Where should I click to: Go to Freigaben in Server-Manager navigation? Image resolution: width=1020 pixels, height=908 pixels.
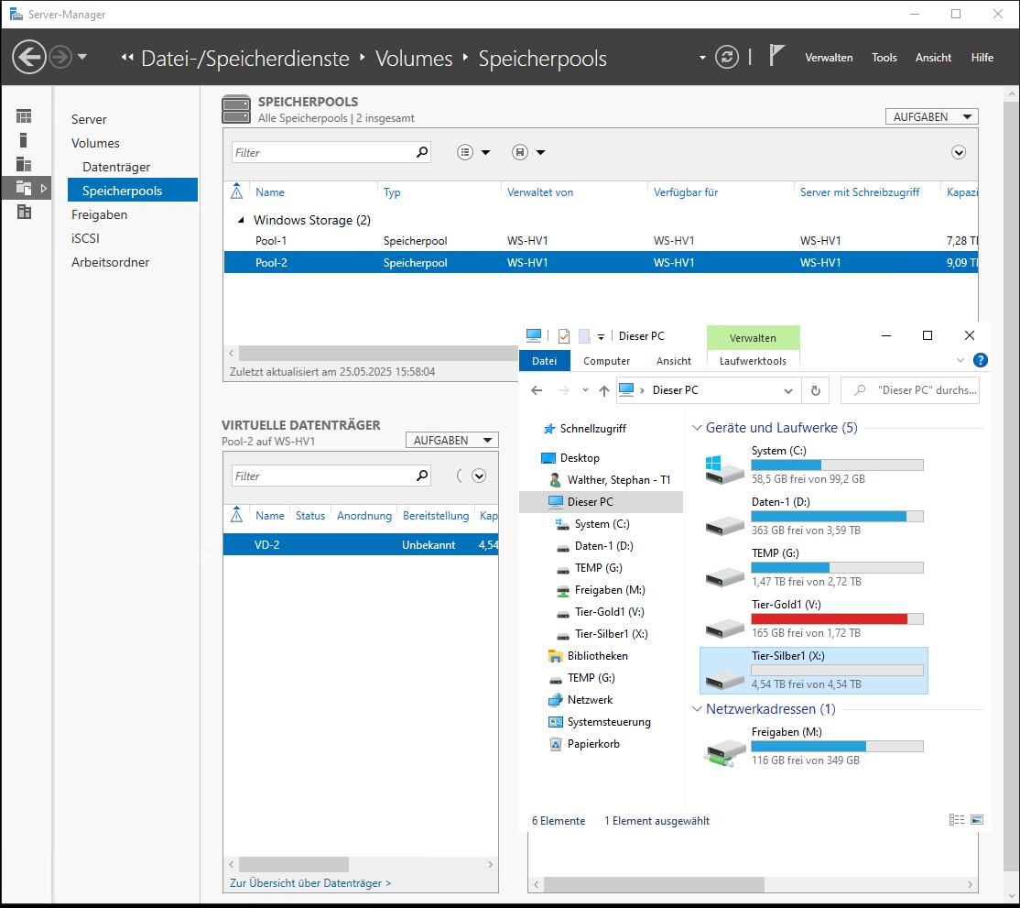pos(100,214)
